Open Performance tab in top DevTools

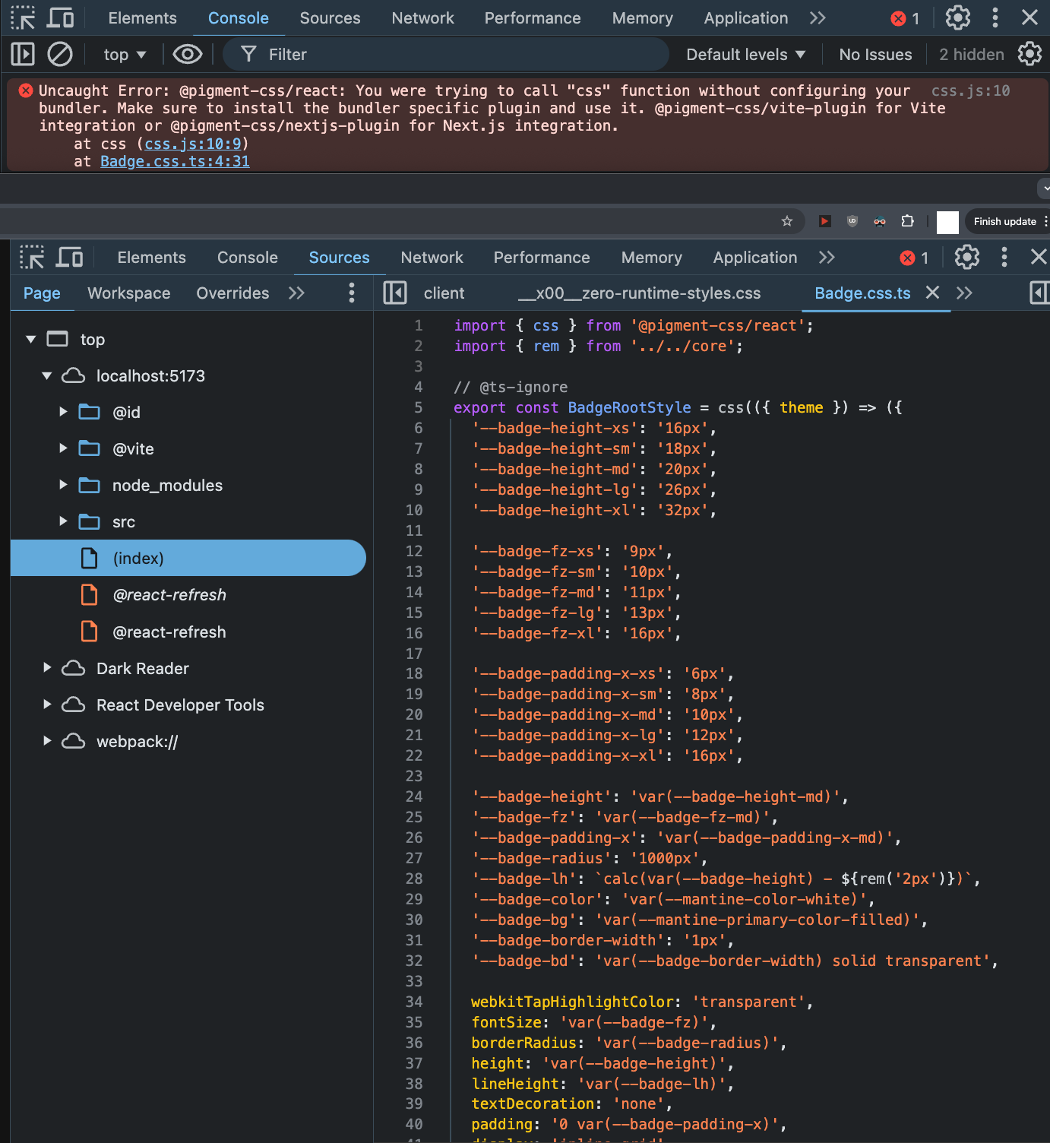533,18
